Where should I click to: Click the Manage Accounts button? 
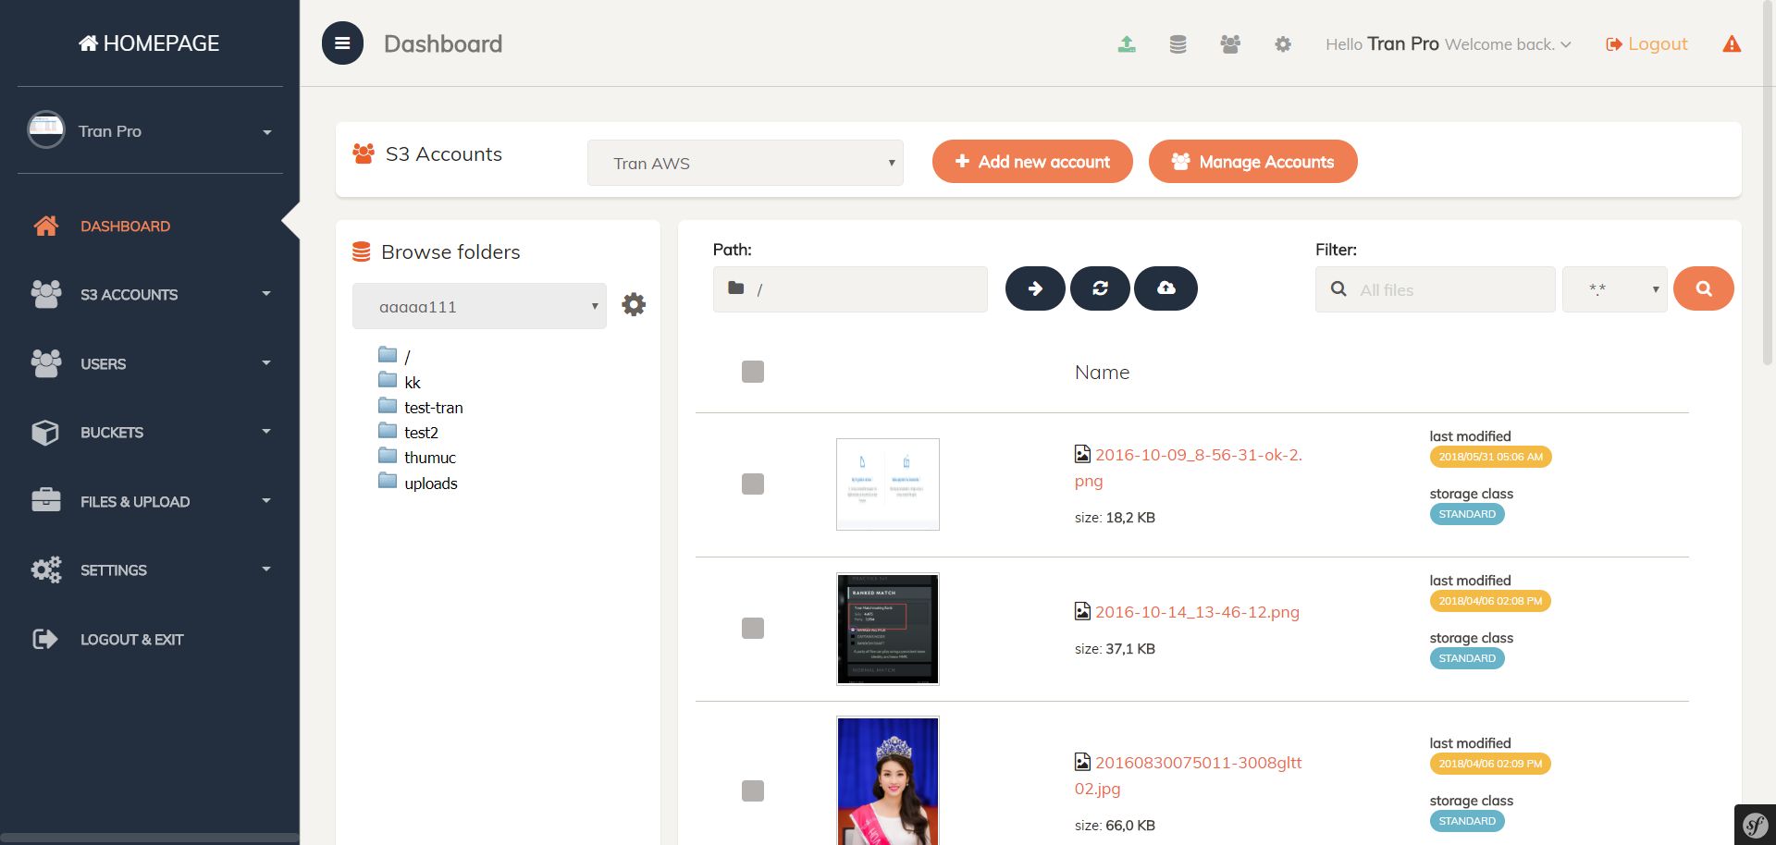1252,162
